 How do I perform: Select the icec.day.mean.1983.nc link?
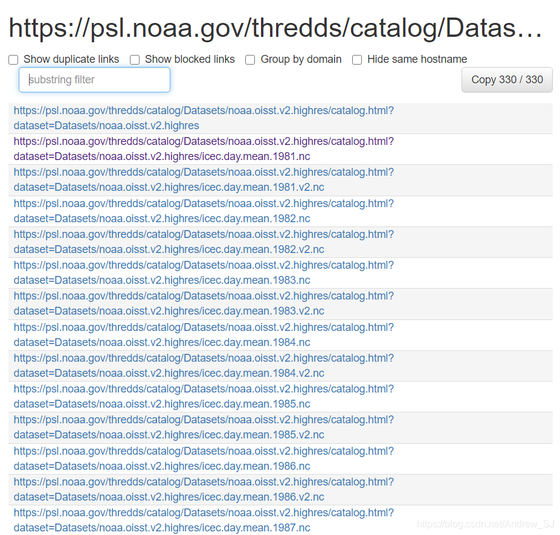tap(204, 273)
